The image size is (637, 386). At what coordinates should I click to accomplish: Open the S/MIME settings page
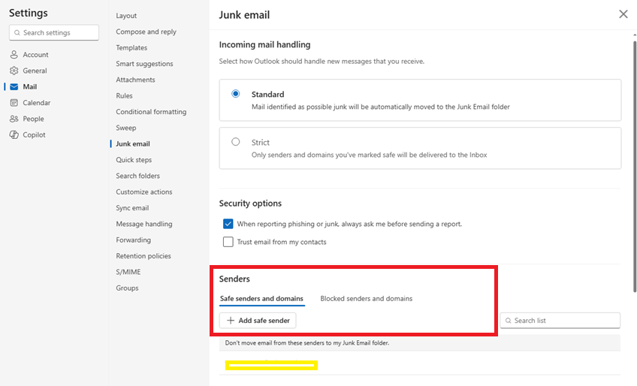click(x=128, y=272)
